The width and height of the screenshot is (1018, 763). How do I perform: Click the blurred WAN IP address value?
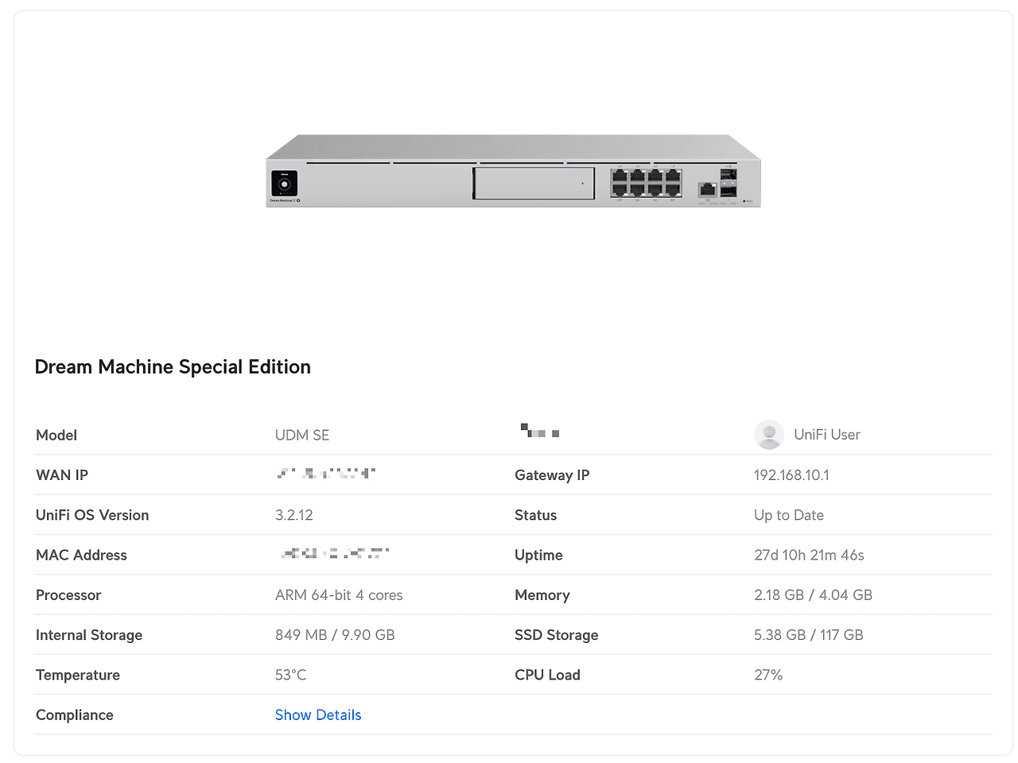click(325, 474)
